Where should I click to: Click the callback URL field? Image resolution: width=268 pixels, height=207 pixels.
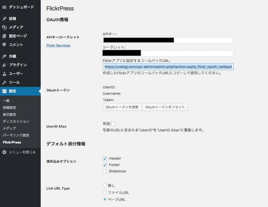coord(168,67)
